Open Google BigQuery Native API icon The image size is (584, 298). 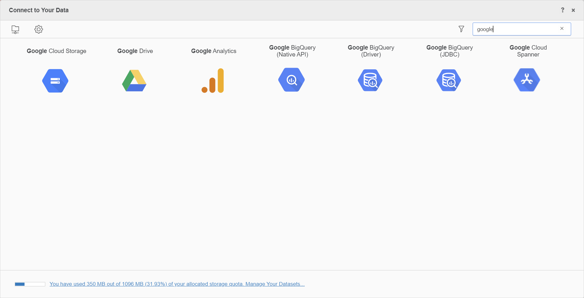coord(292,80)
